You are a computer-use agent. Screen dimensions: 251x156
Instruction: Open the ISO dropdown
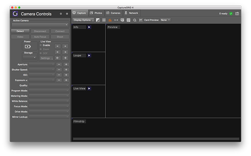[42, 75]
